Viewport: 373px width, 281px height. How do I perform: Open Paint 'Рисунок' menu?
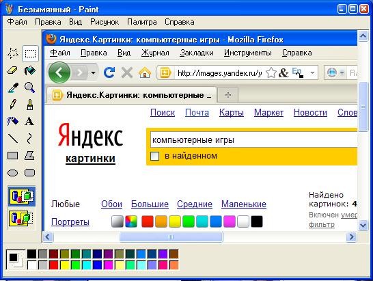pos(105,22)
